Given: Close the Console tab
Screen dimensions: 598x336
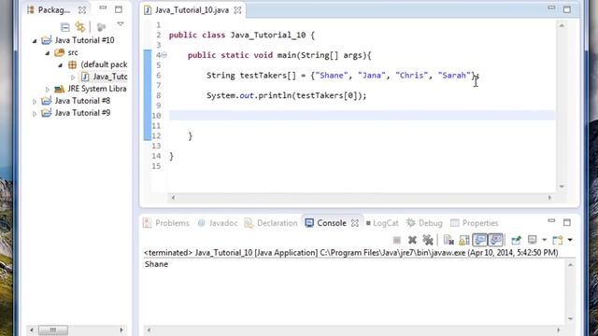Looking at the screenshot, I should tap(355, 223).
